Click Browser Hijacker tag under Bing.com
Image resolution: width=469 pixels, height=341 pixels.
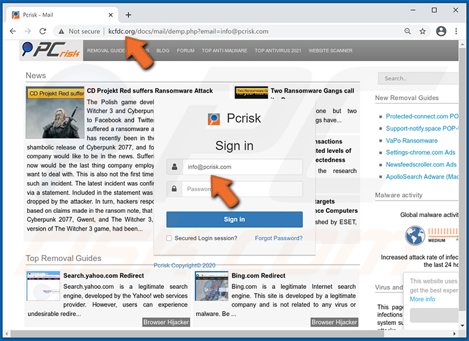tap(334, 322)
